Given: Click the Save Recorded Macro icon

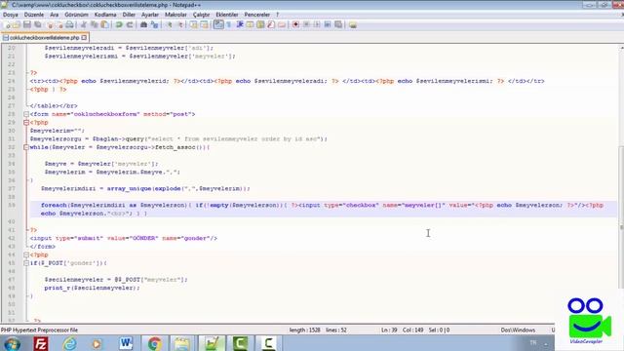Looking at the screenshot, I should pyautogui.click(x=338, y=24).
